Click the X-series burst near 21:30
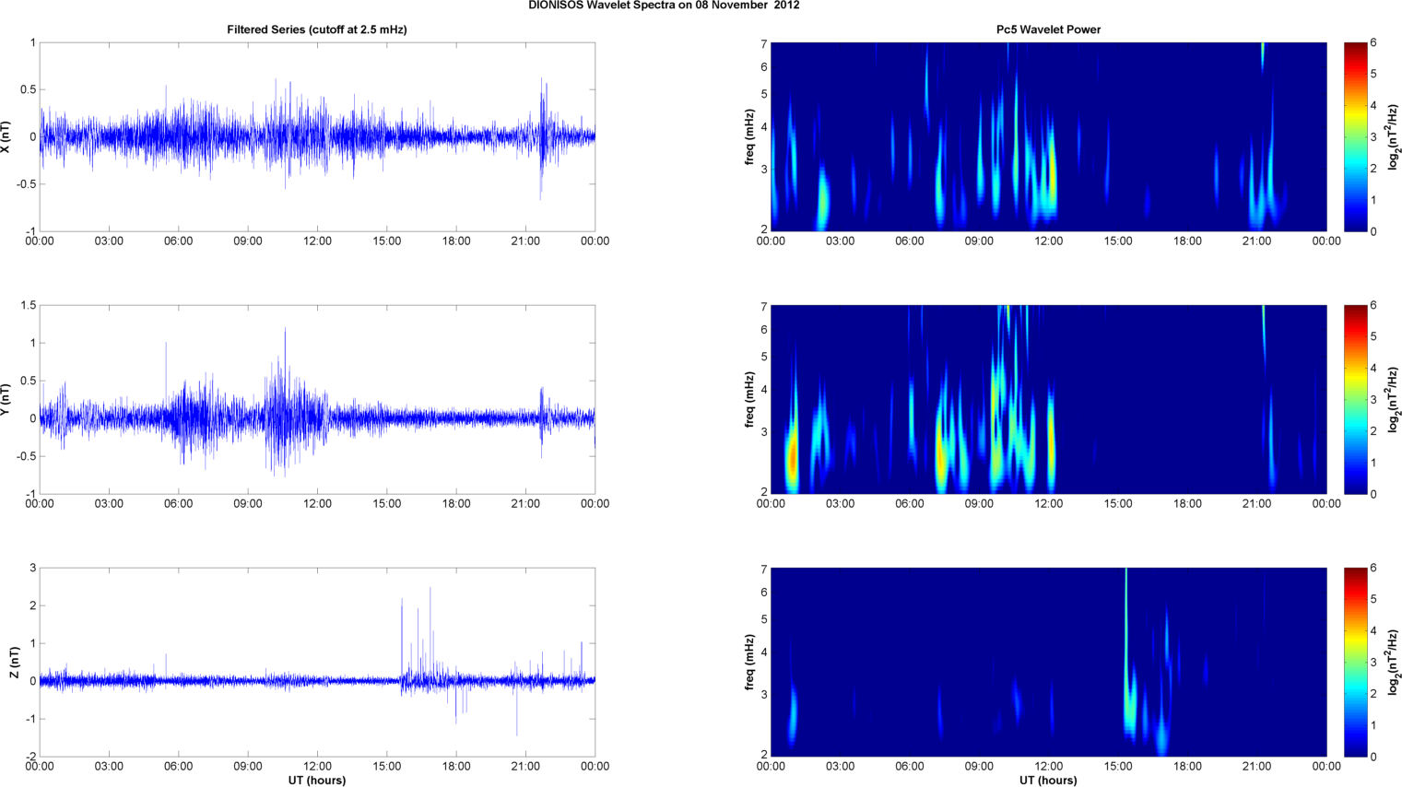 pyautogui.click(x=543, y=140)
